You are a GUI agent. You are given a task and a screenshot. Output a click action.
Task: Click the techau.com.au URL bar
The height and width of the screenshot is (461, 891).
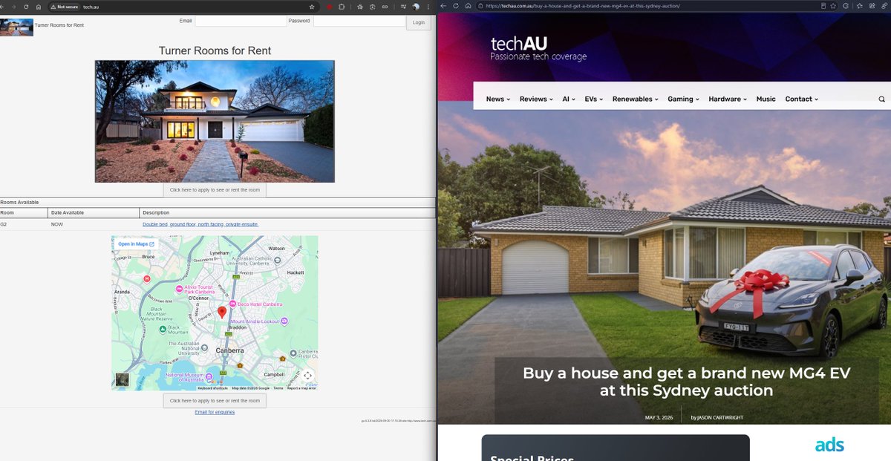click(x=646, y=6)
